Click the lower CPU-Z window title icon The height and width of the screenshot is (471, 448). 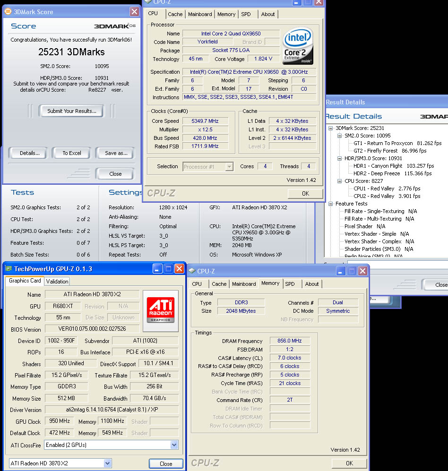point(192,271)
